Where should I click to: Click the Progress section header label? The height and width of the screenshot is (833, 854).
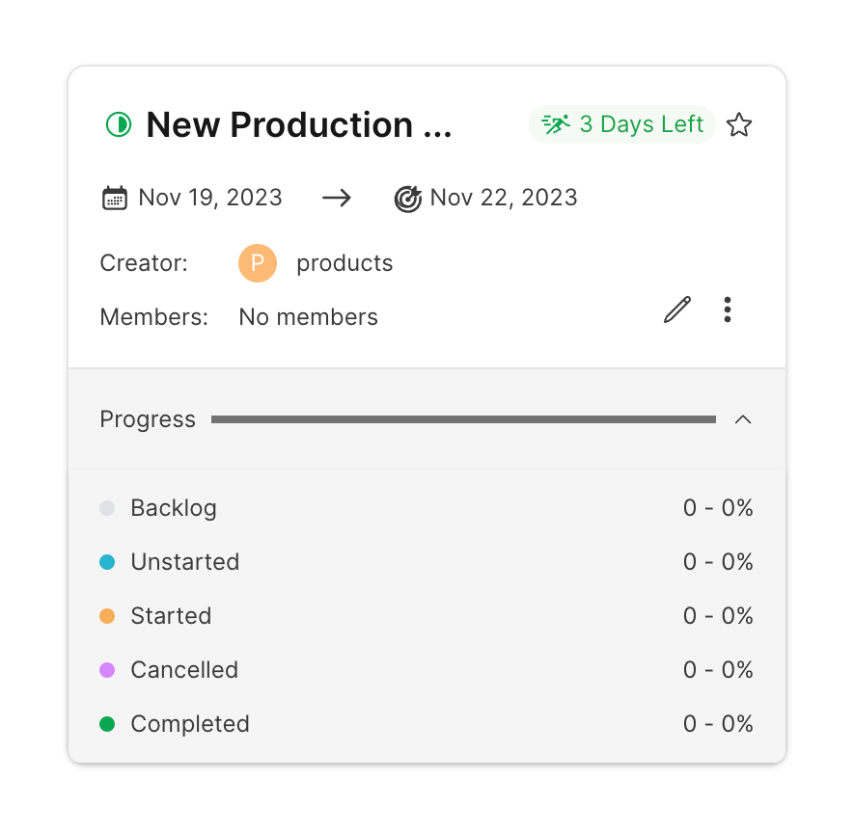[x=147, y=419]
